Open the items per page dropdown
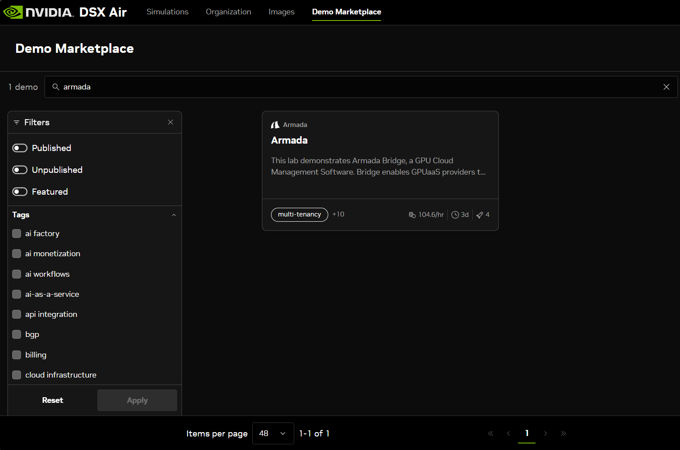This screenshot has height=450, width=680. [x=273, y=433]
